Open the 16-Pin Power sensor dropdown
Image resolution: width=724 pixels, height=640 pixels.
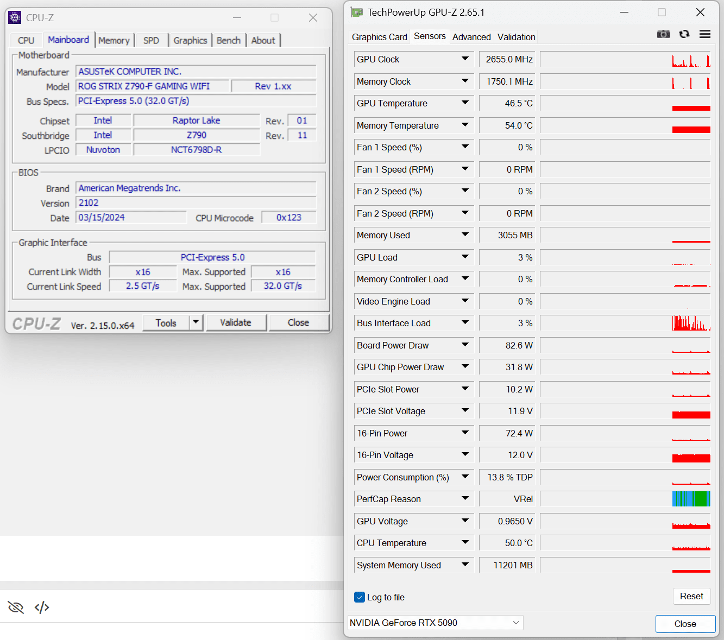(x=465, y=433)
